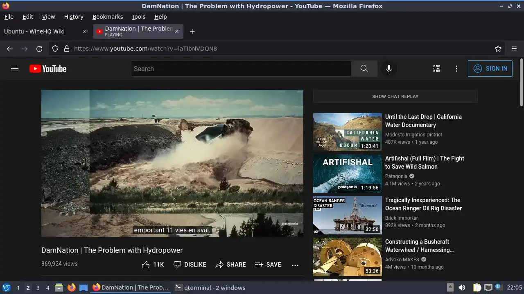This screenshot has width=524, height=294.
Task: Open clipboard manager tray icon
Action: (477, 287)
